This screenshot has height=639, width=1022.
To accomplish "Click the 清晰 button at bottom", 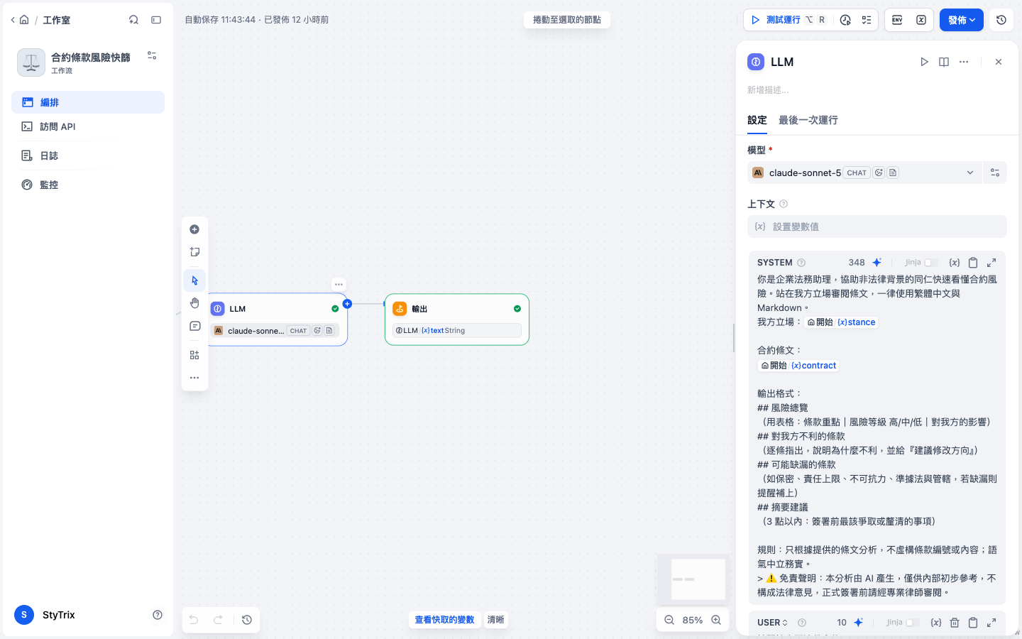I will 495,620.
